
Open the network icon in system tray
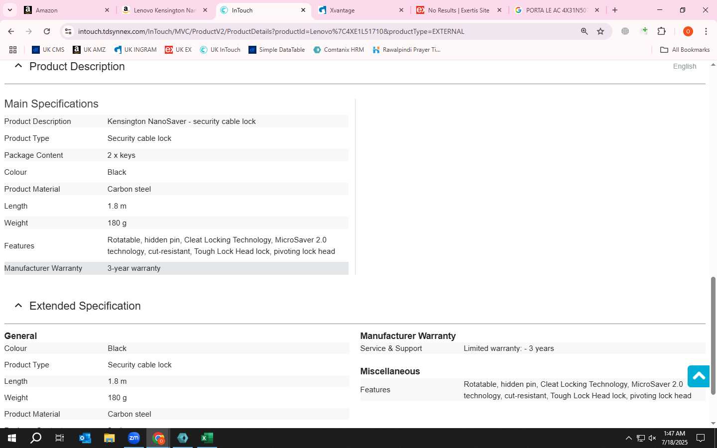coord(641,438)
